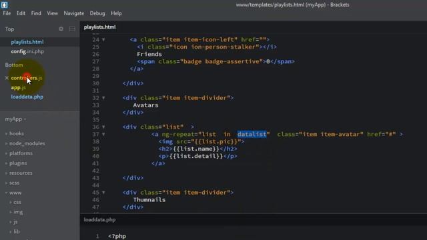Open the Edit menu

(x=21, y=13)
